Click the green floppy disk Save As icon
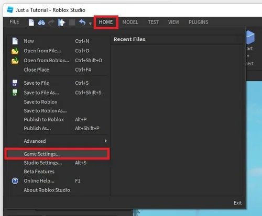 click(15, 93)
